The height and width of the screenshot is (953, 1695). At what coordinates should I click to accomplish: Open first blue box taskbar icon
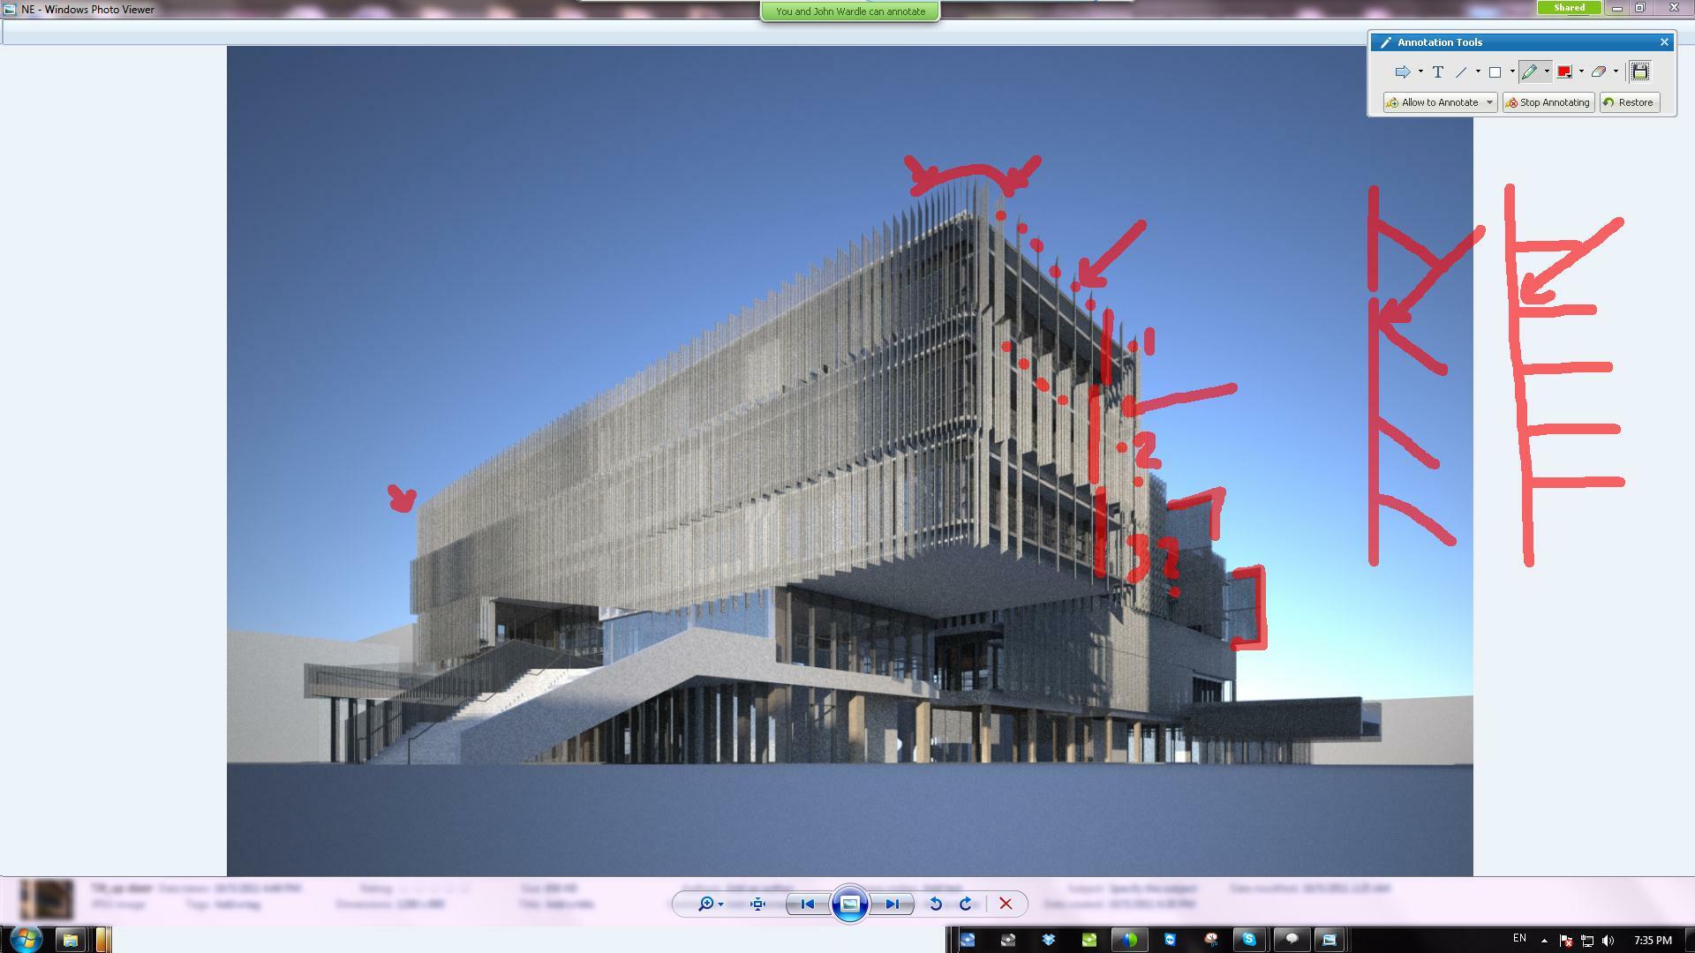pos(968,940)
